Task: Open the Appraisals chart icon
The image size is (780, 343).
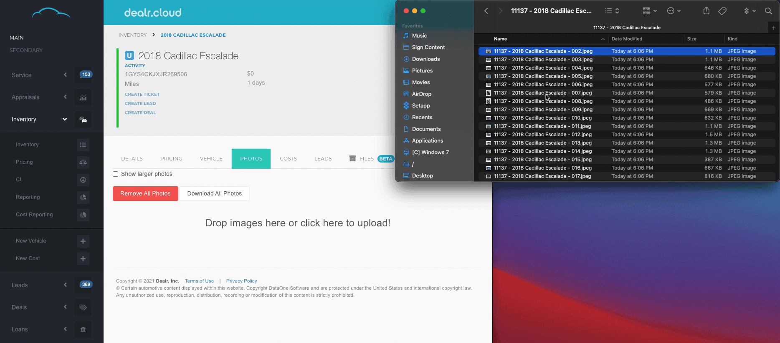Action: (83, 98)
